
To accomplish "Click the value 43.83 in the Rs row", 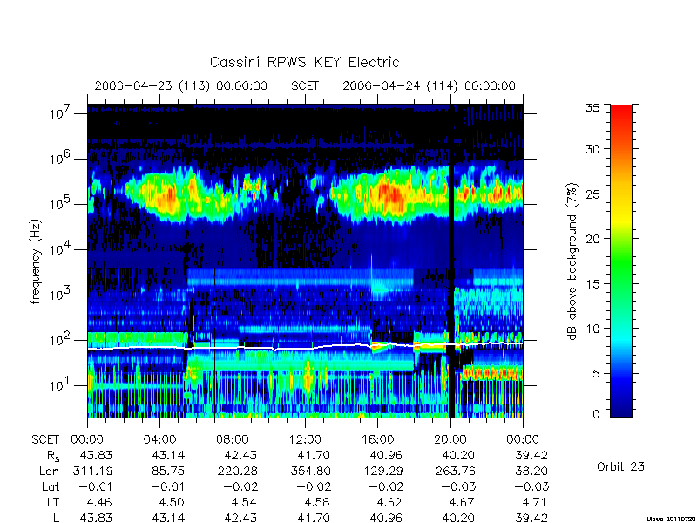I will [96, 455].
